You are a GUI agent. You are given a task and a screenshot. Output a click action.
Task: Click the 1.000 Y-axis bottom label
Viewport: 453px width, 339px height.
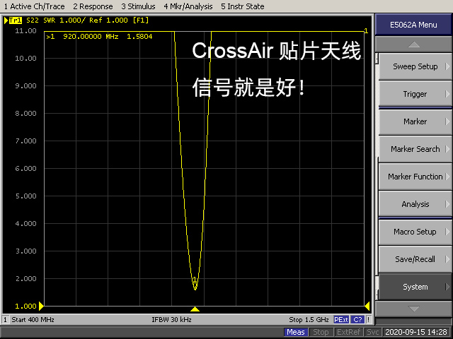[x=25, y=306]
